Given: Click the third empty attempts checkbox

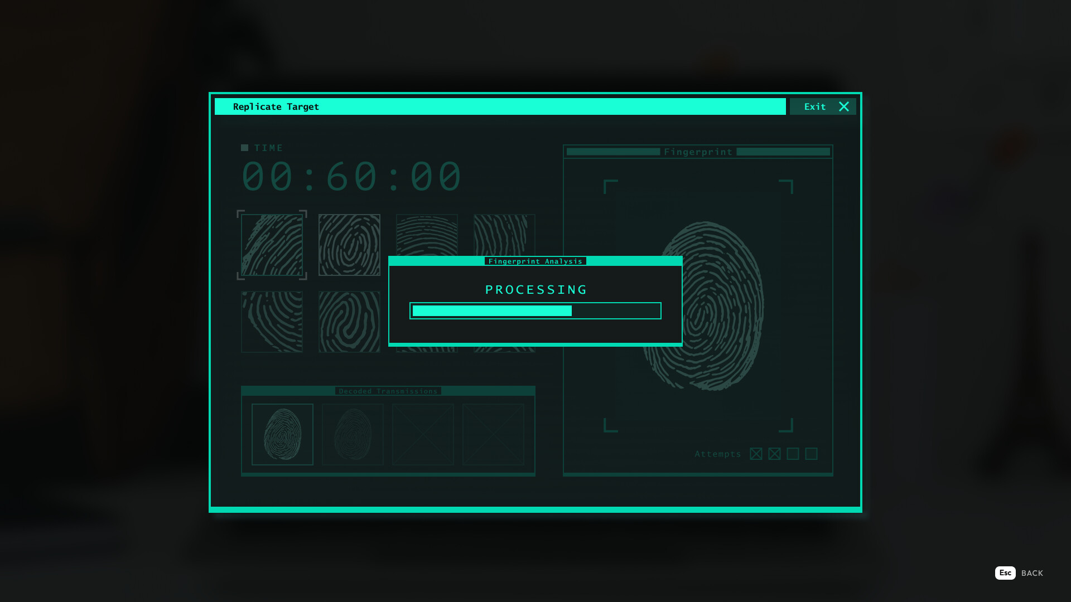Looking at the screenshot, I should pyautogui.click(x=793, y=454).
